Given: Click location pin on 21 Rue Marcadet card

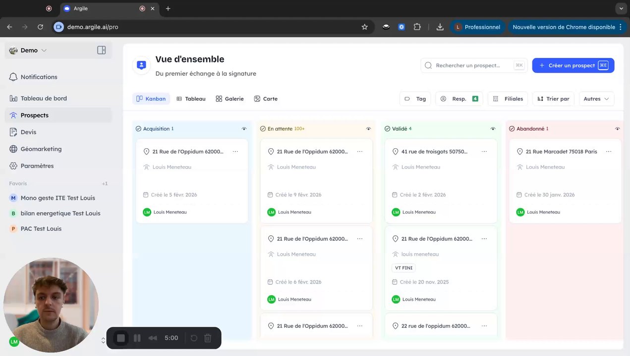Looking at the screenshot, I should point(520,152).
